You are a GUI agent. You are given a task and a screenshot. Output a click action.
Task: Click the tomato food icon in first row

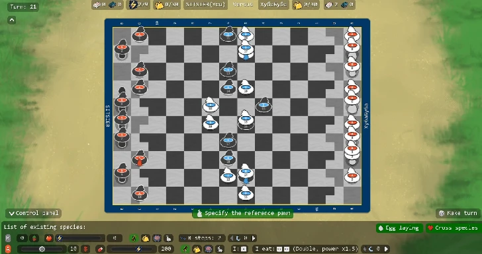tap(49, 238)
